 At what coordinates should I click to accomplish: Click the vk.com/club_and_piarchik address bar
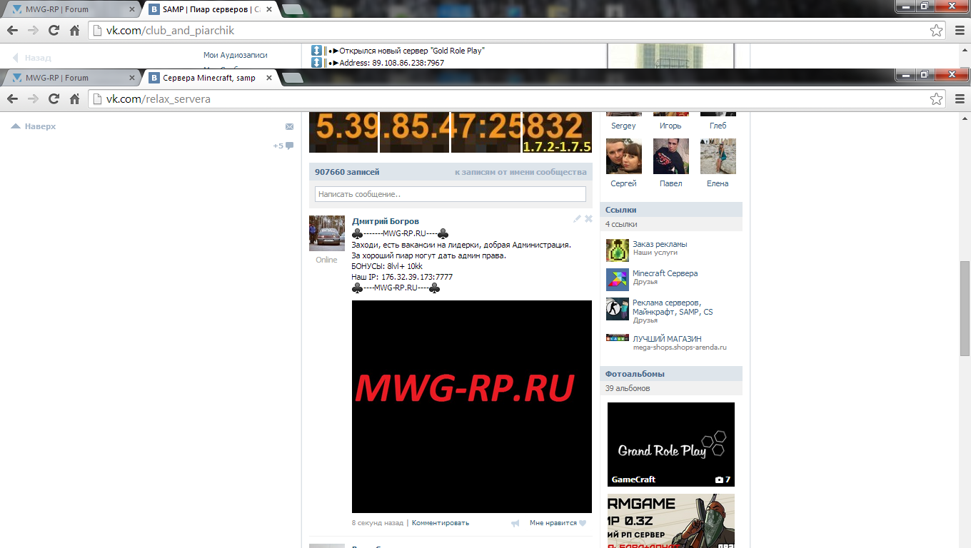[518, 31]
